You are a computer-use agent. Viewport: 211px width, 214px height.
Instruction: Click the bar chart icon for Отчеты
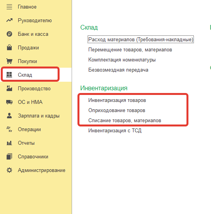[x=9, y=143]
